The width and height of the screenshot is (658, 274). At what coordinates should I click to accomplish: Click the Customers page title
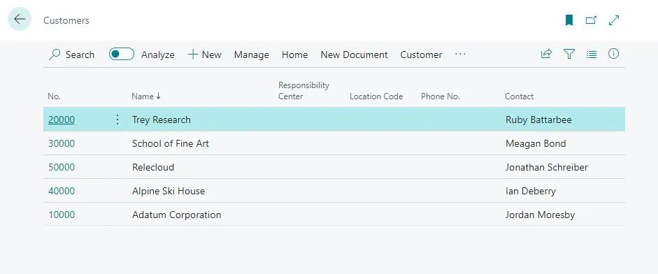coord(66,20)
